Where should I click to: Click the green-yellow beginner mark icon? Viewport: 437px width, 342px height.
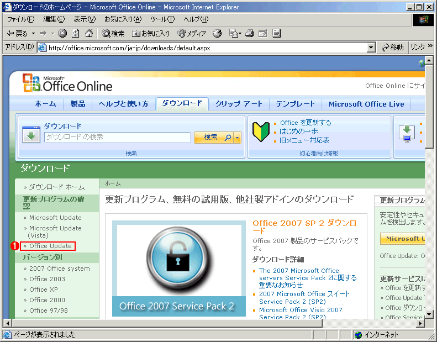tap(261, 131)
